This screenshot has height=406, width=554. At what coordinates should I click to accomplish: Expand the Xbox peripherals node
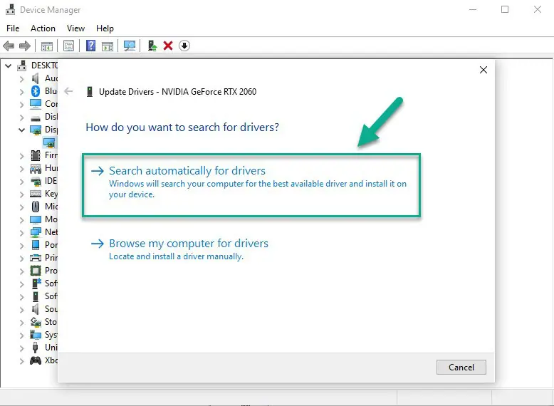21,361
